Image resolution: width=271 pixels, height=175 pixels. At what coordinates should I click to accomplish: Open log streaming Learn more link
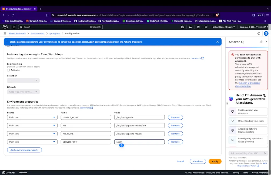(x=197, y=58)
